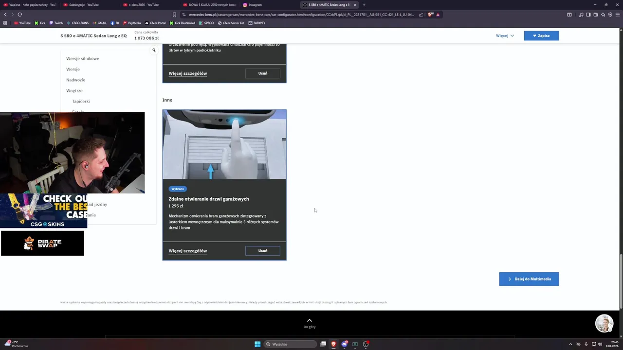
Task: Open the Twitch bookmark
Action: point(56,23)
